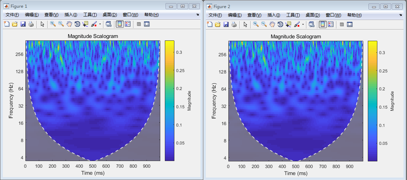Expand brush tool color dropdown in Figure 2
The width and height of the screenshot is (407, 180).
(303, 24)
